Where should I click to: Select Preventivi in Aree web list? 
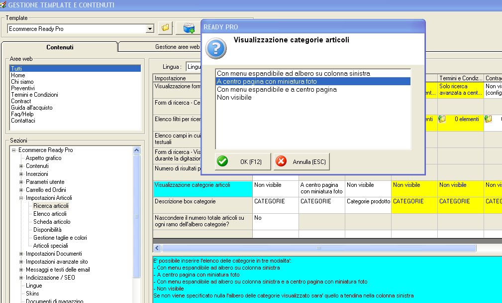[75, 88]
